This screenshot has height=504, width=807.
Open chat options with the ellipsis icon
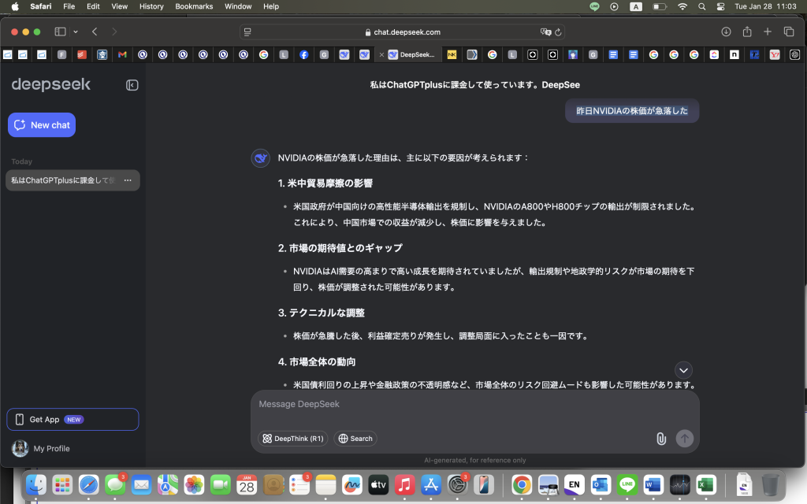(x=128, y=180)
